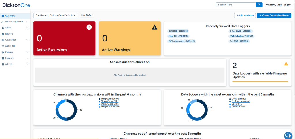Open the chat support bubble icon
This screenshot has height=139, width=295.
[x=288, y=135]
